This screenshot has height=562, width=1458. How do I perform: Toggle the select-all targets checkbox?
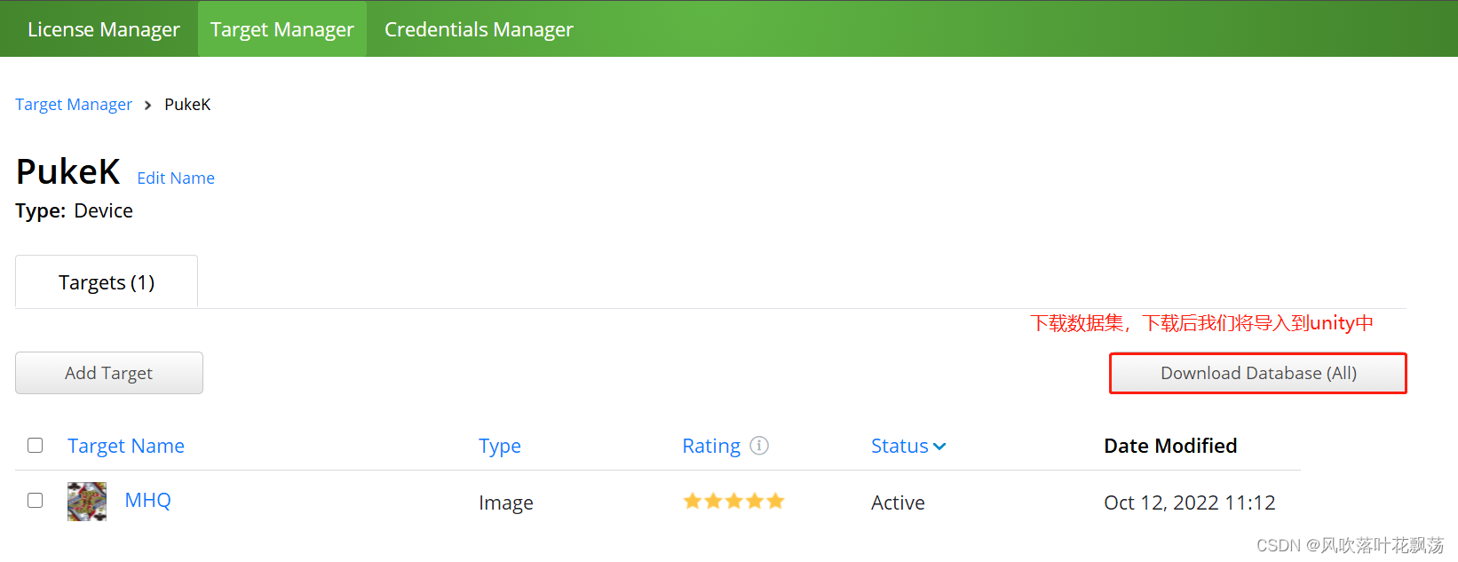point(36,446)
